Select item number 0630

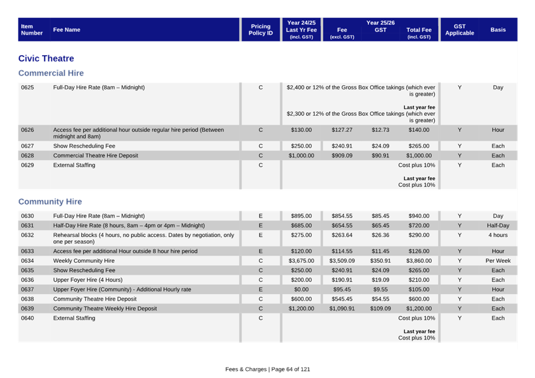coord(27,216)
